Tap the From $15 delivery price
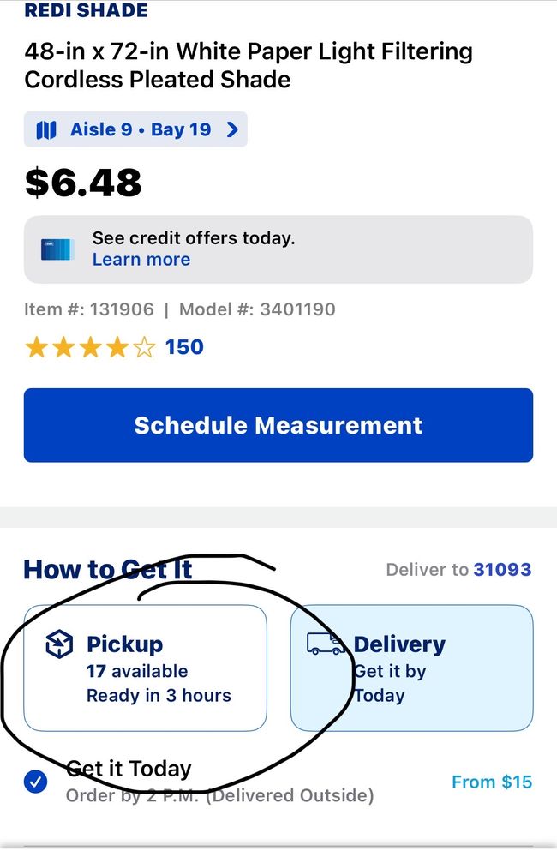The width and height of the screenshot is (557, 857). coord(491,782)
